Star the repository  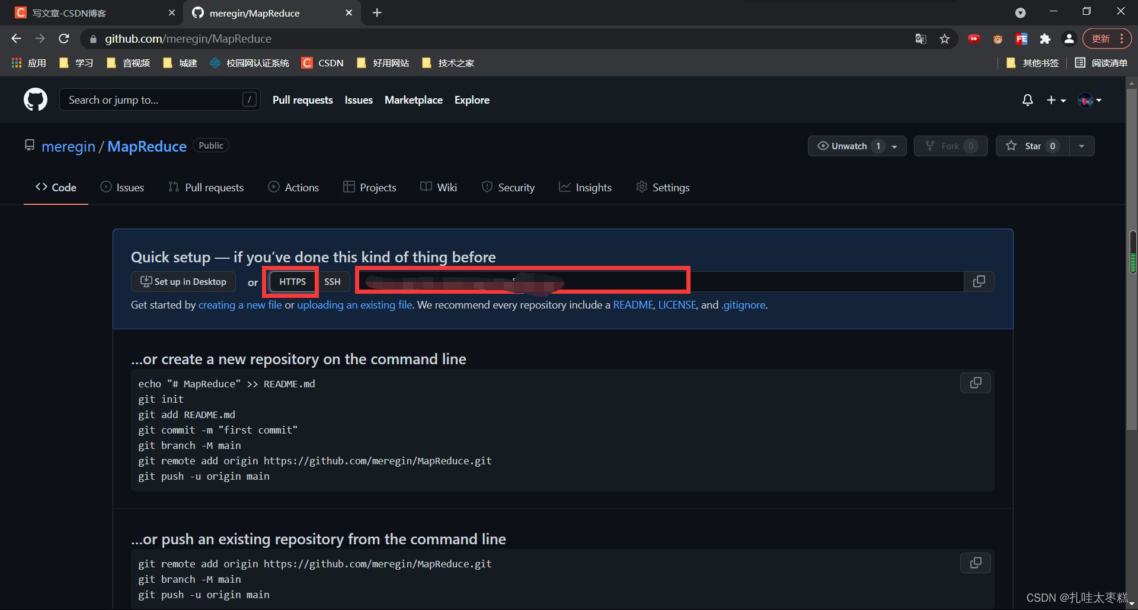(1032, 146)
